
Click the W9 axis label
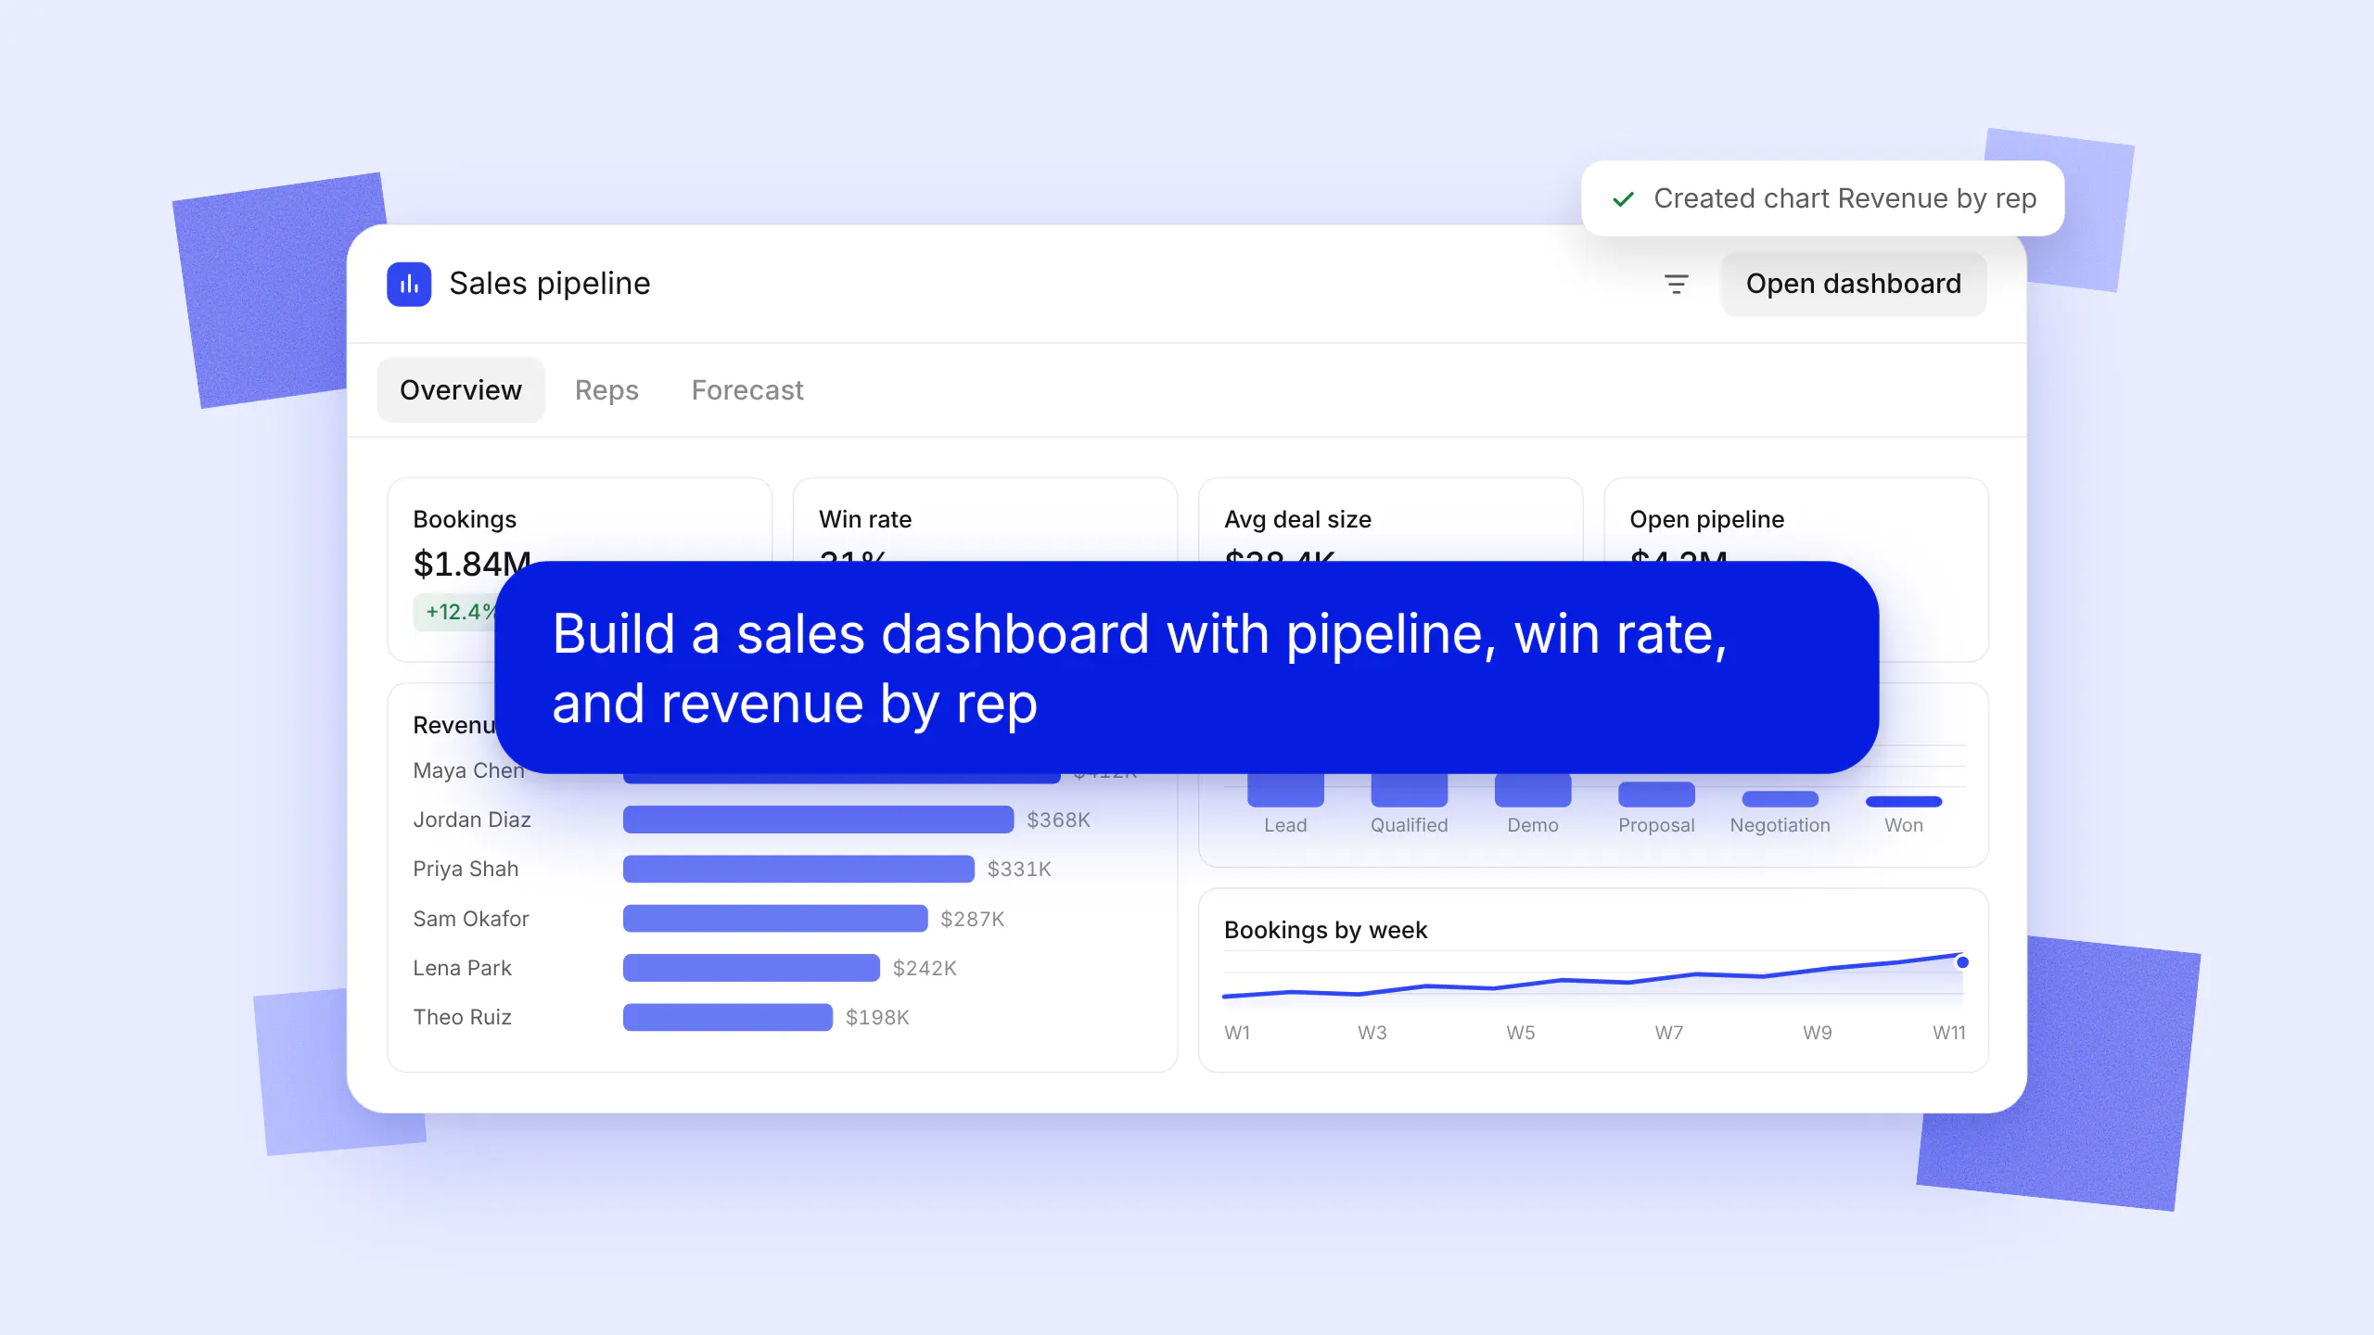tap(1817, 1033)
